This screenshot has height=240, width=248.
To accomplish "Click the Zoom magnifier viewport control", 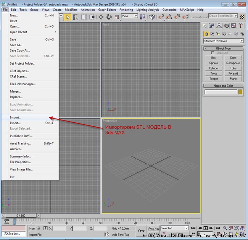I will [225, 228].
